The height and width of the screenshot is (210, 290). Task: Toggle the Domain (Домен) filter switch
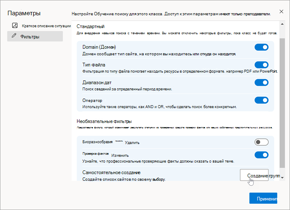click(261, 47)
